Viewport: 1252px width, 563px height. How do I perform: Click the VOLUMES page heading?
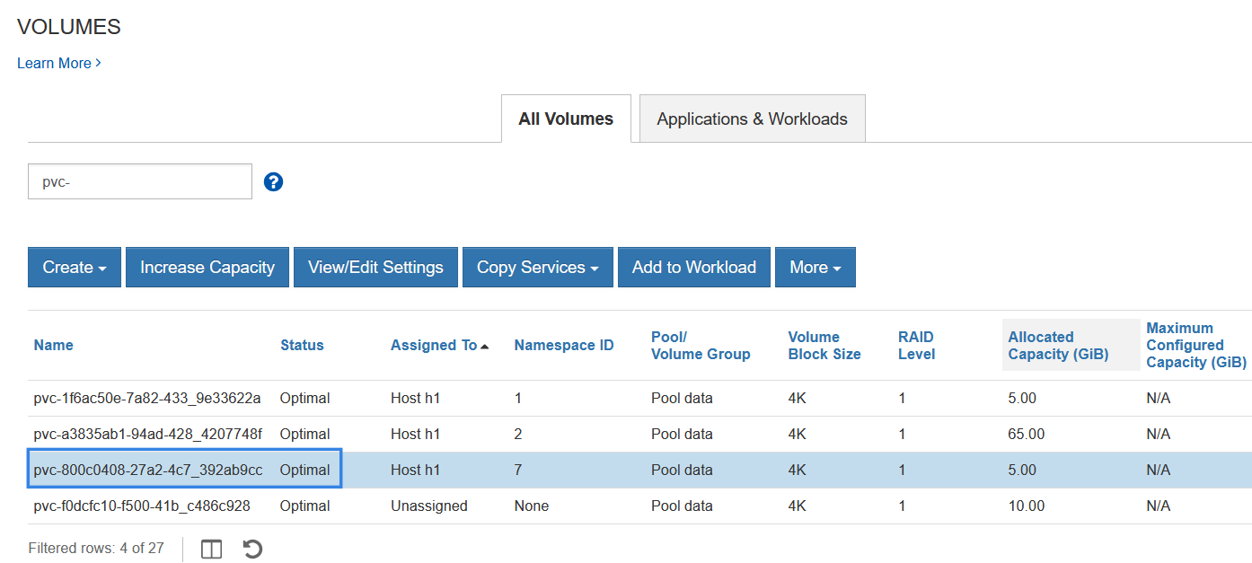[x=69, y=27]
